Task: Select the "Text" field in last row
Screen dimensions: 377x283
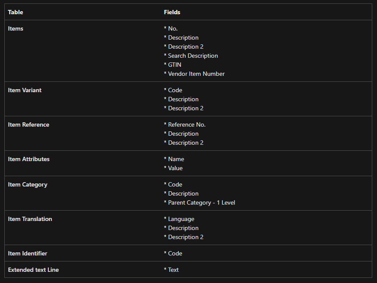Action: (173, 270)
